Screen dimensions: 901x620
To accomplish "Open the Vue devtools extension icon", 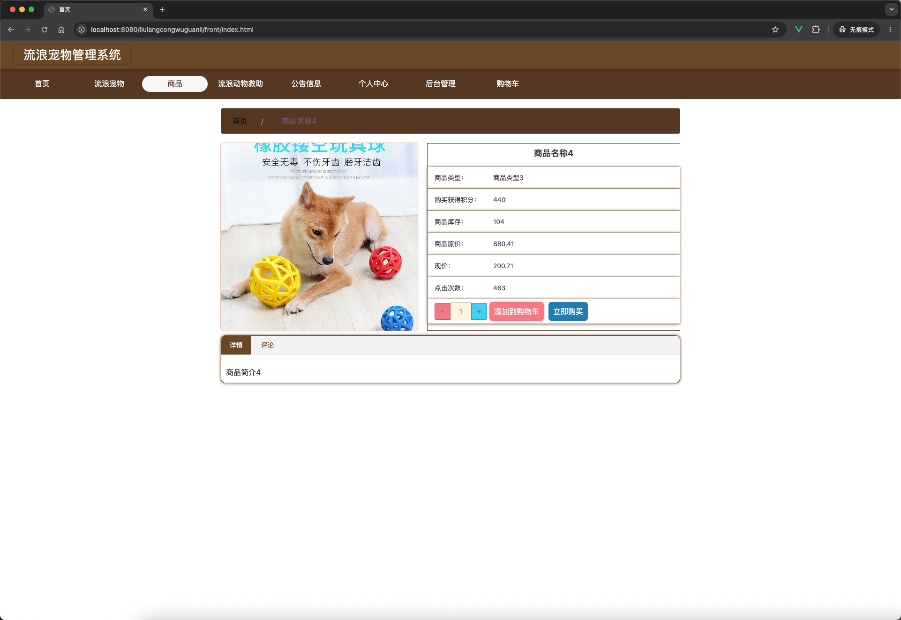I will coord(799,30).
